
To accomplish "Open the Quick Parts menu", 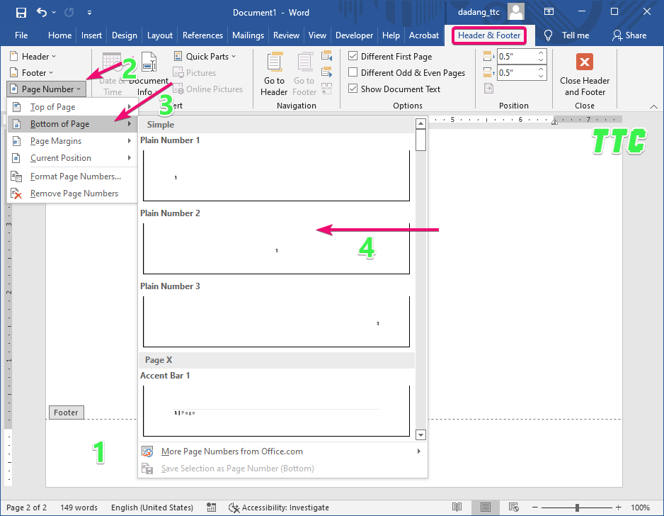I will click(205, 56).
